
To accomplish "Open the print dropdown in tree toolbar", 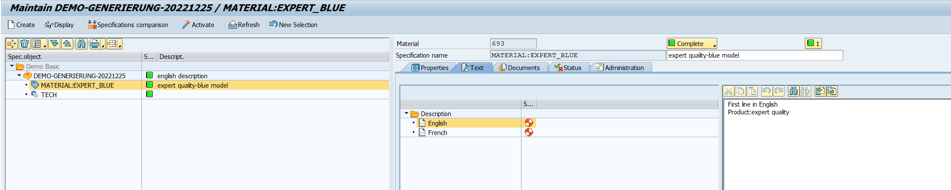I will 103,45.
